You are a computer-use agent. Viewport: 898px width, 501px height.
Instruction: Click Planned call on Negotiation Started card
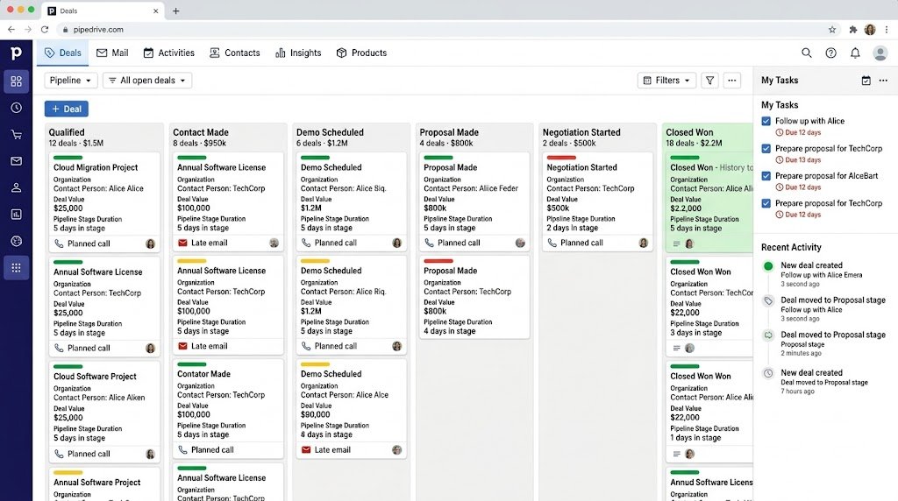pyautogui.click(x=581, y=243)
